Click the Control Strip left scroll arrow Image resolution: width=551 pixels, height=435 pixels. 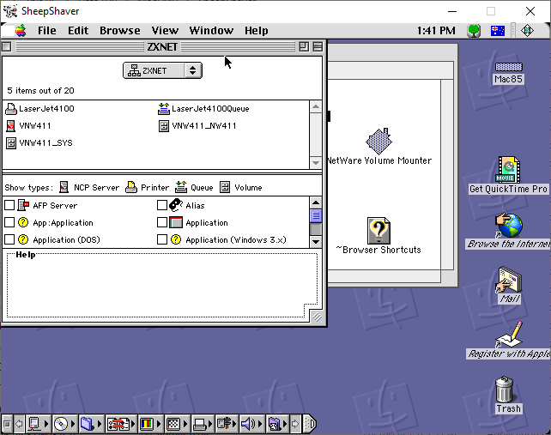(20, 424)
